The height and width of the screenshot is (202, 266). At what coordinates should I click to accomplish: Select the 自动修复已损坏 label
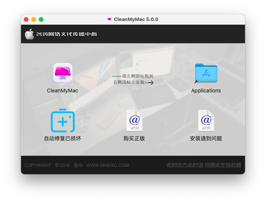63,138
